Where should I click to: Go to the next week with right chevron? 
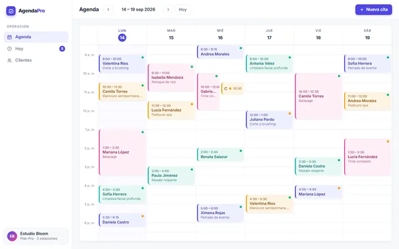point(168,10)
